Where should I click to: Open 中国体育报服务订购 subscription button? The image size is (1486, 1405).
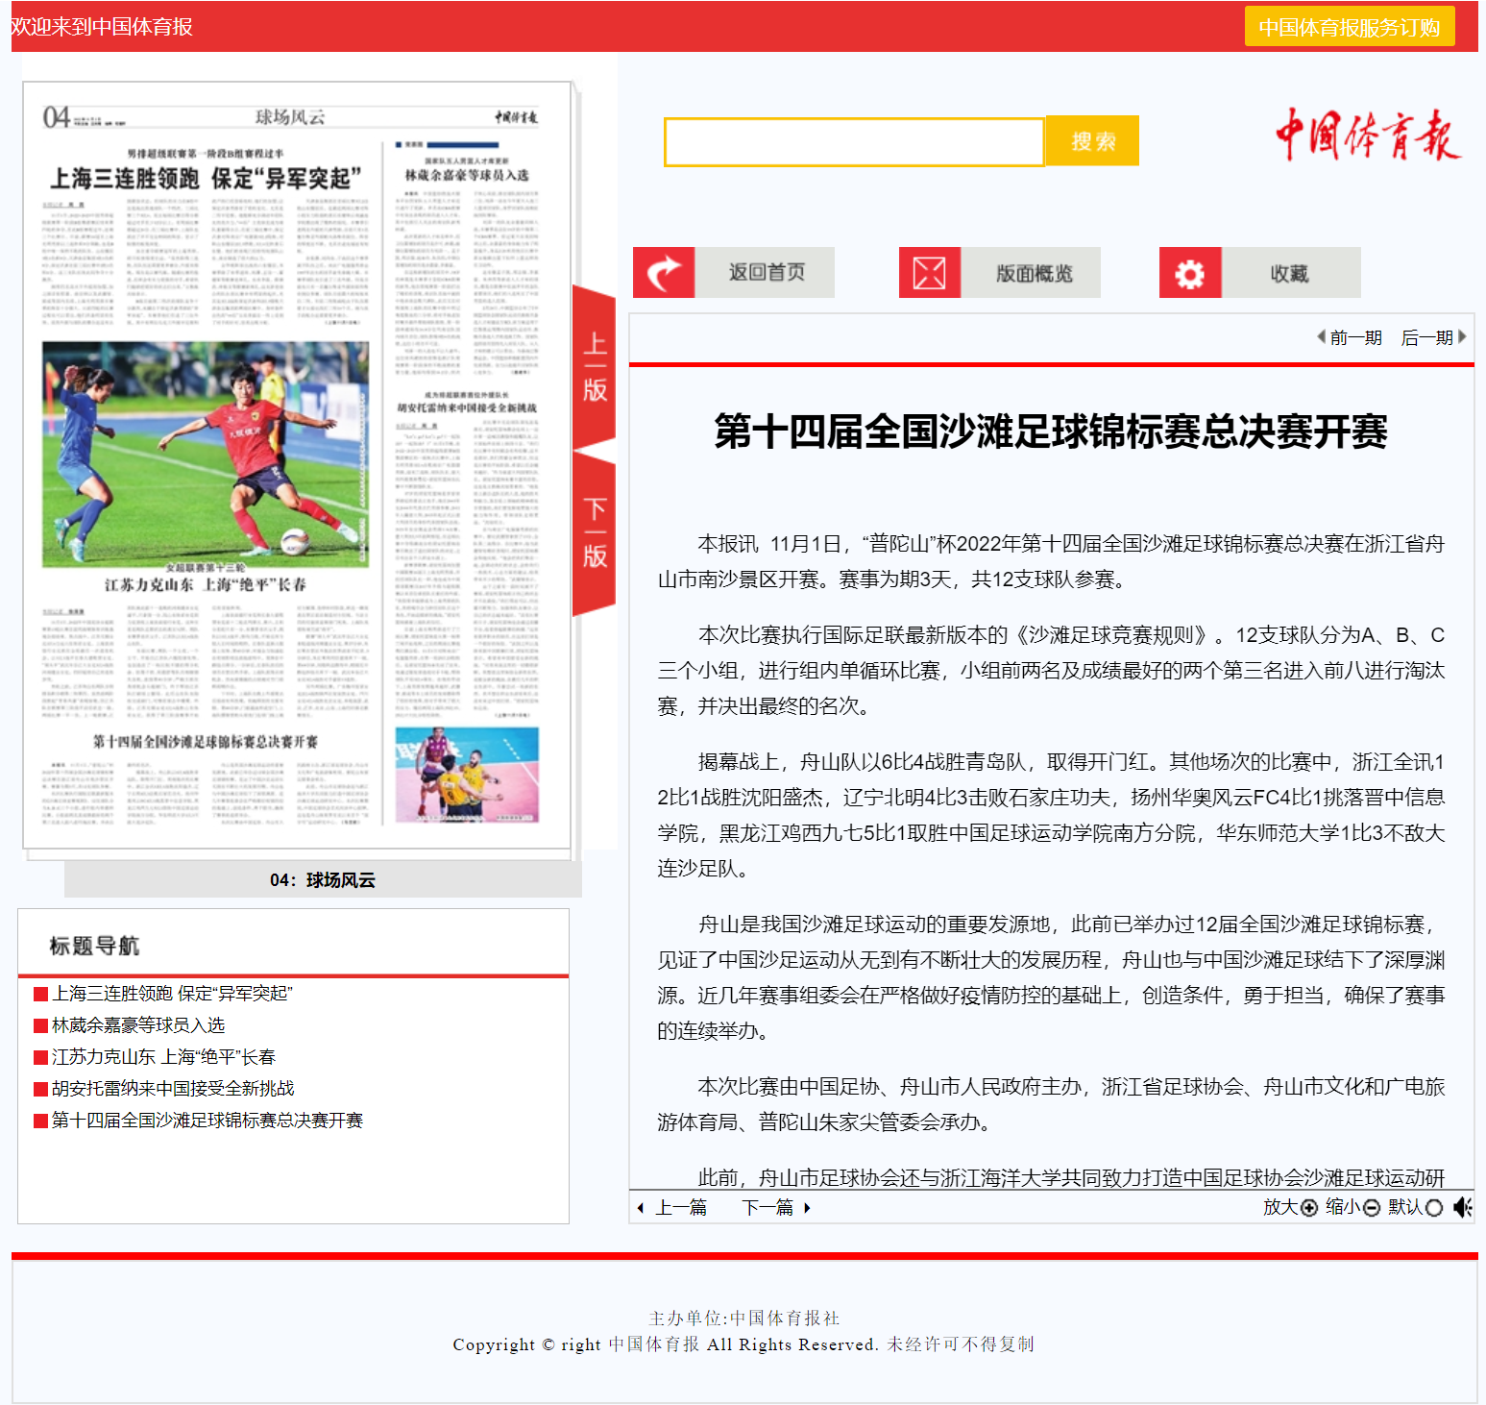[x=1349, y=27]
